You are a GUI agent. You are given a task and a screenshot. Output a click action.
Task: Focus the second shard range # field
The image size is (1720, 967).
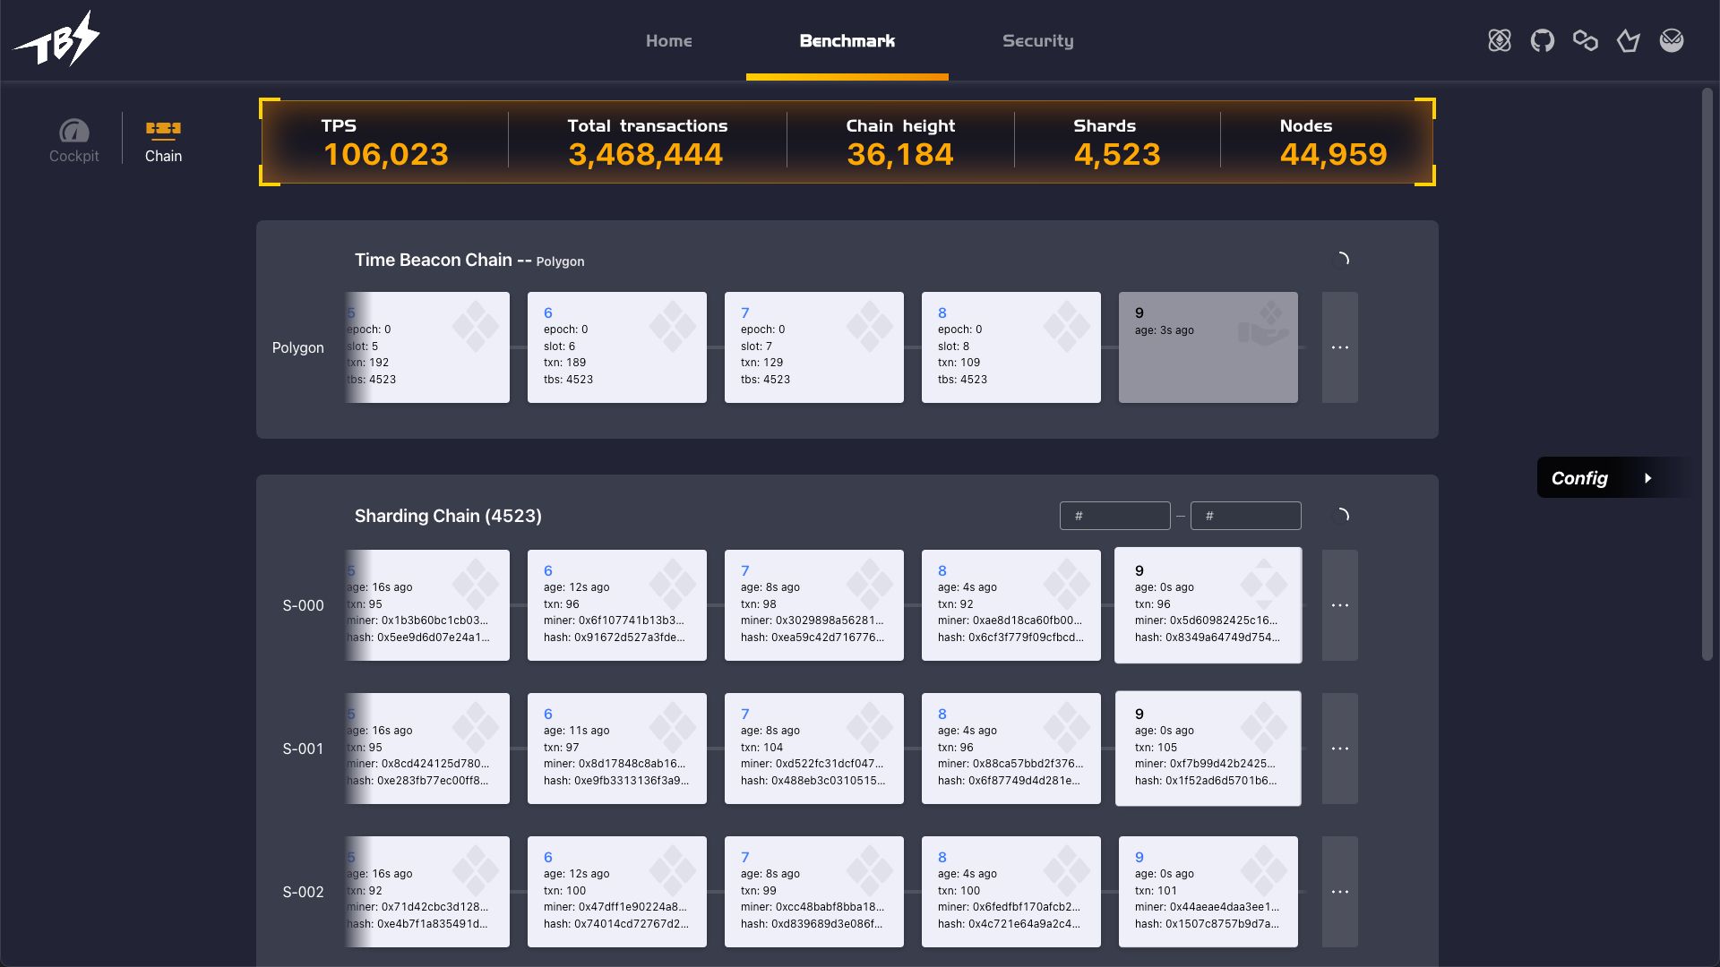(x=1246, y=516)
